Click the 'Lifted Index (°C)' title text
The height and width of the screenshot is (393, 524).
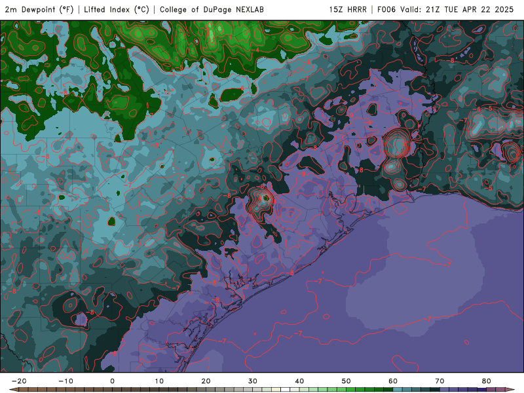[117, 9]
